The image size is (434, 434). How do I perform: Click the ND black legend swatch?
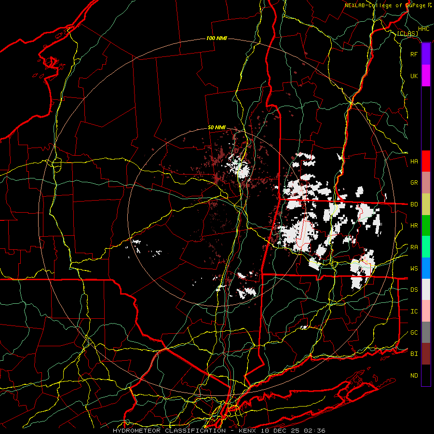(426, 375)
